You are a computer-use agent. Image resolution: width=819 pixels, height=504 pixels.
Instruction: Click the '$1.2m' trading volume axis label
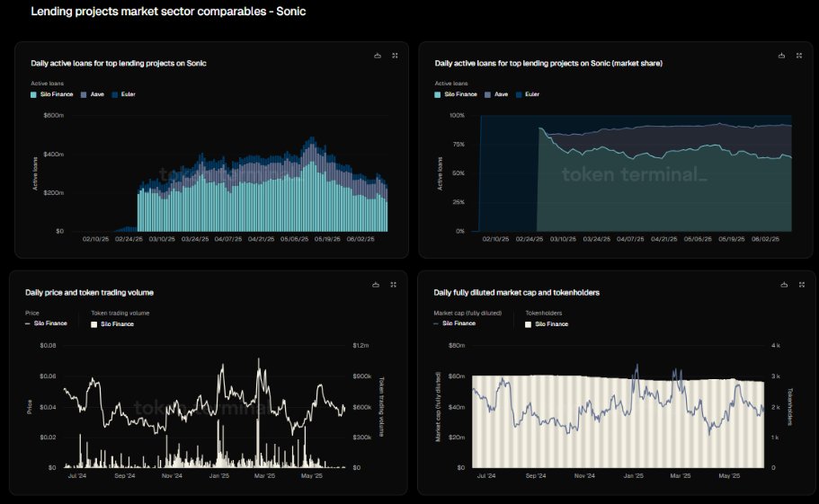tap(361, 345)
